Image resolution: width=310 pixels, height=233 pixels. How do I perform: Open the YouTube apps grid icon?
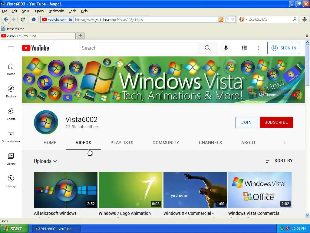pos(244,48)
